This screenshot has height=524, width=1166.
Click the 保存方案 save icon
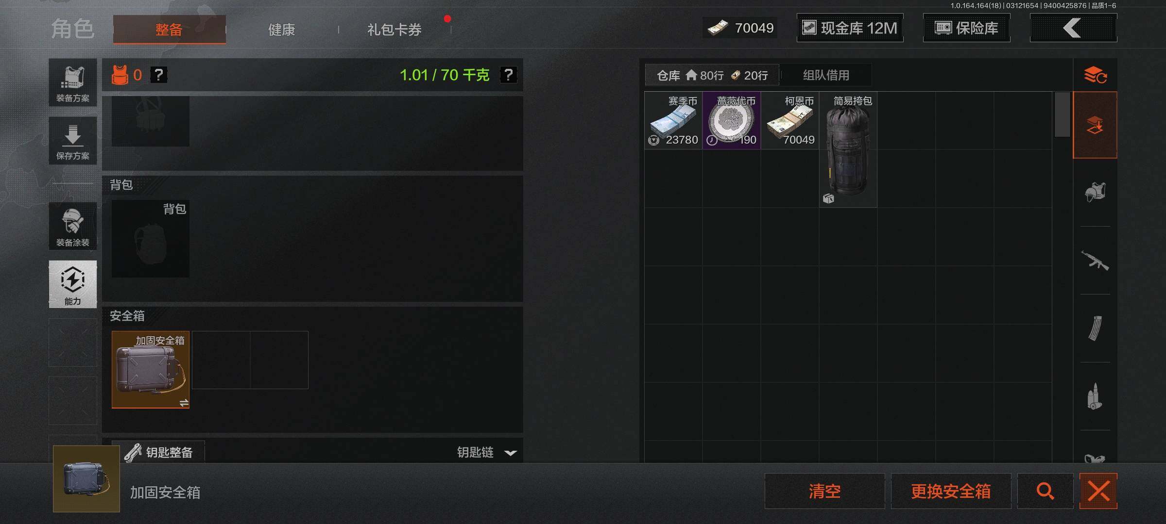pos(73,141)
